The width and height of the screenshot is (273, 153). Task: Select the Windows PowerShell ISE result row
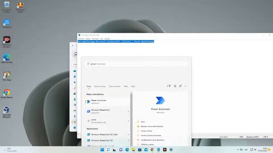107,140
